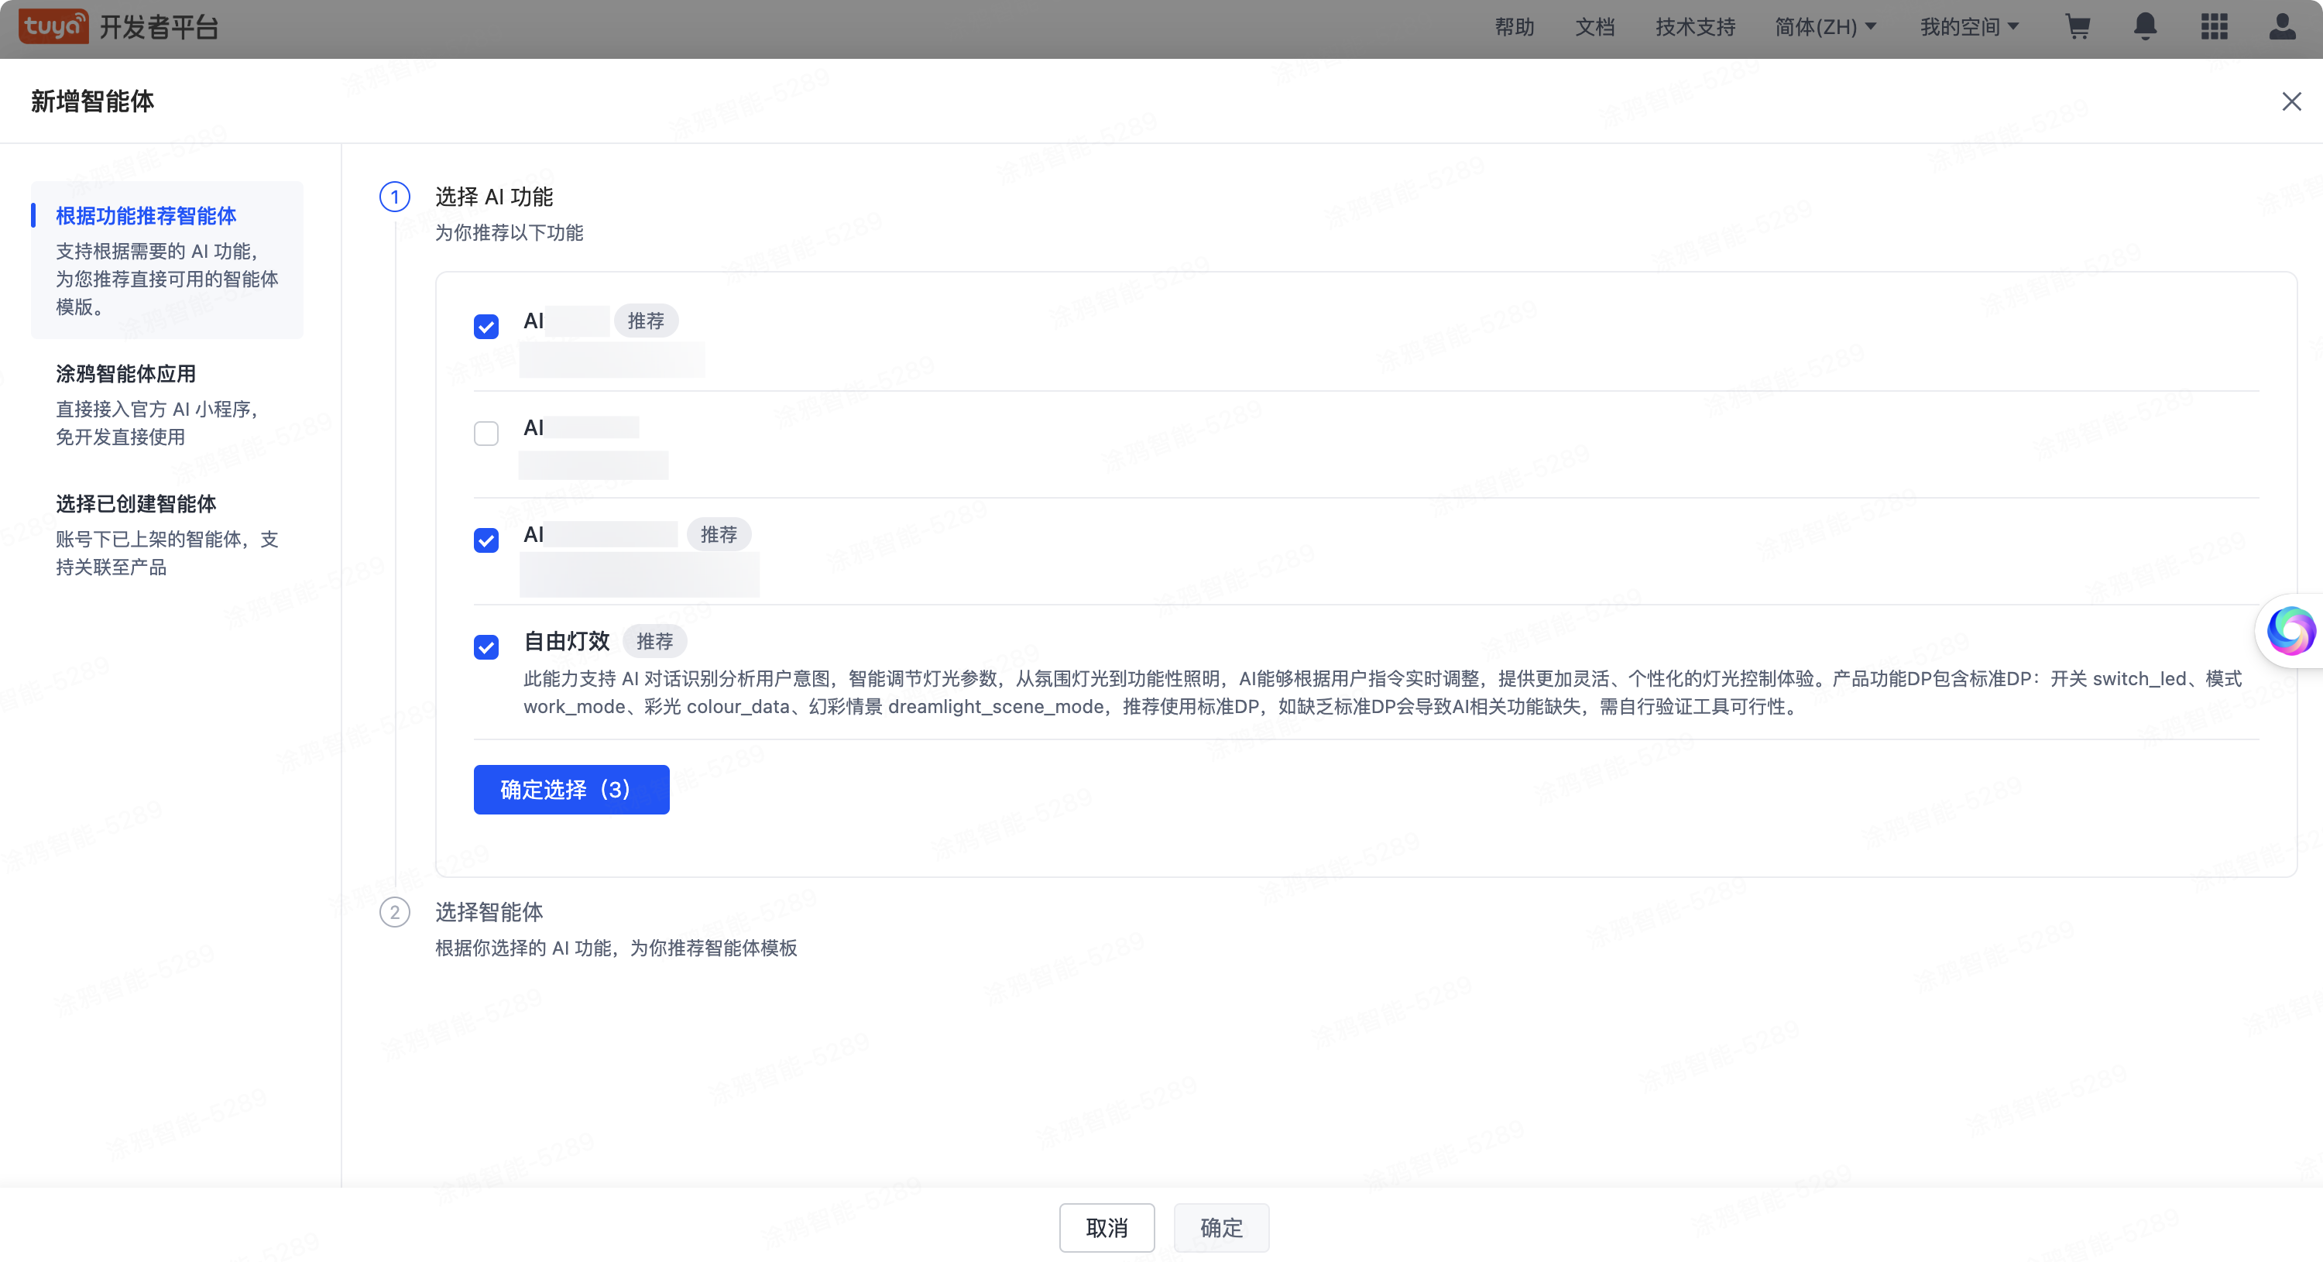The height and width of the screenshot is (1262, 2323).
Task: Uncheck the 自由灯效 capability
Action: [x=486, y=647]
